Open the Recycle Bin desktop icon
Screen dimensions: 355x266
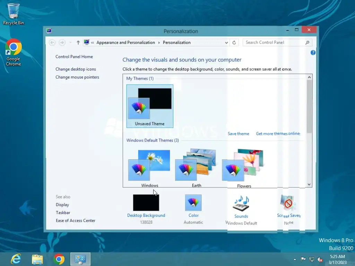point(14,14)
